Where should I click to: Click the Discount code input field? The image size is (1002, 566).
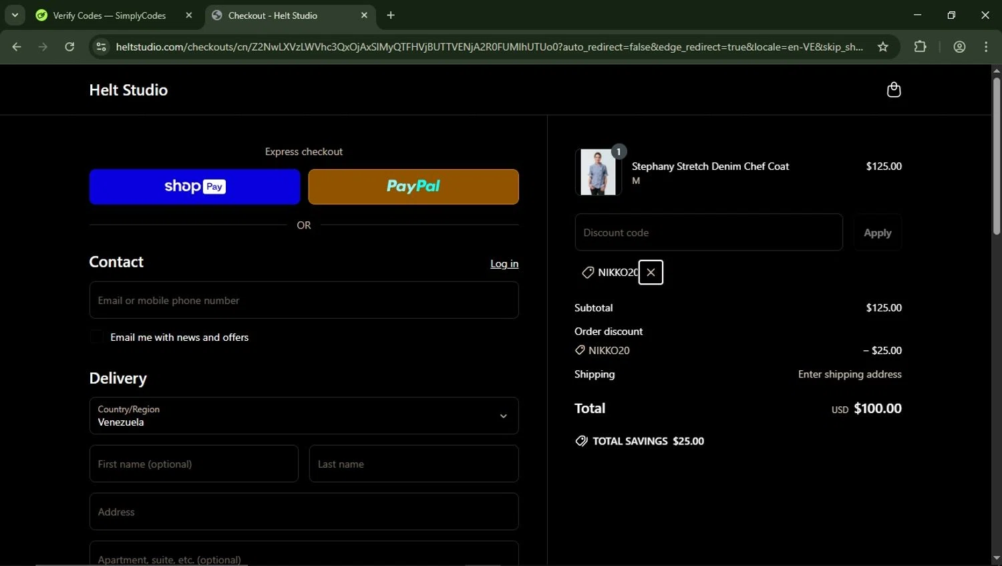tap(709, 233)
